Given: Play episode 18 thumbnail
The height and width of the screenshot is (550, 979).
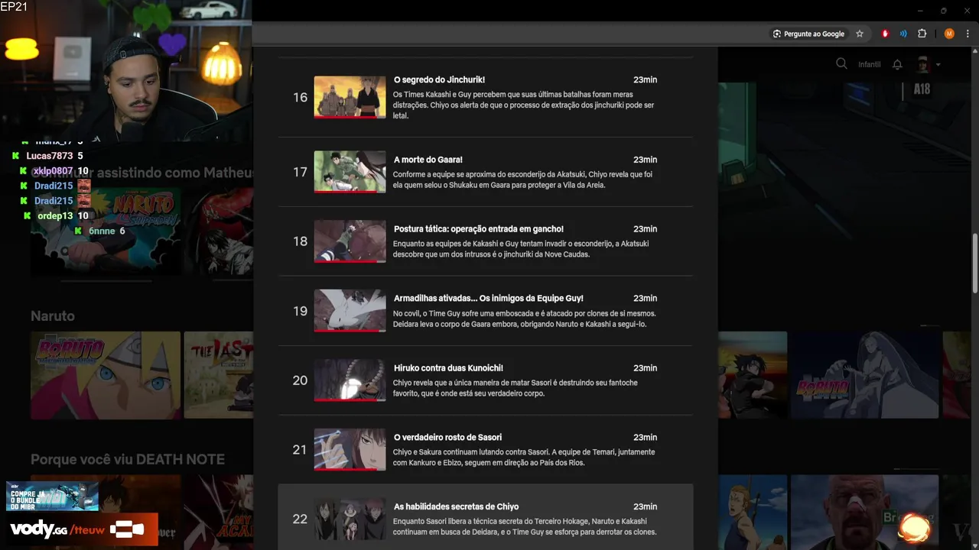Looking at the screenshot, I should pos(350,241).
